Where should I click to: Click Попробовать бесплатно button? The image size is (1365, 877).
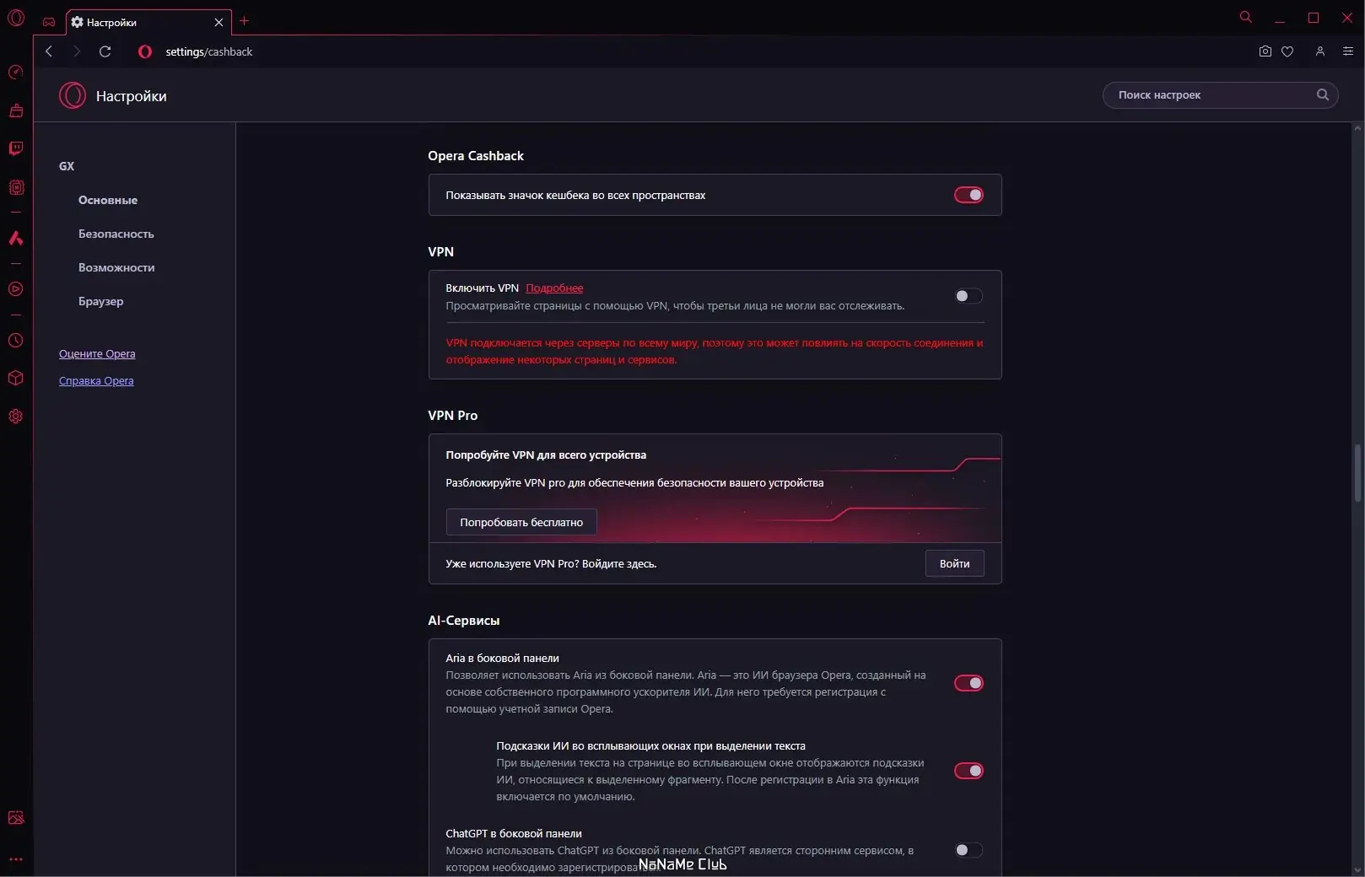coord(521,522)
